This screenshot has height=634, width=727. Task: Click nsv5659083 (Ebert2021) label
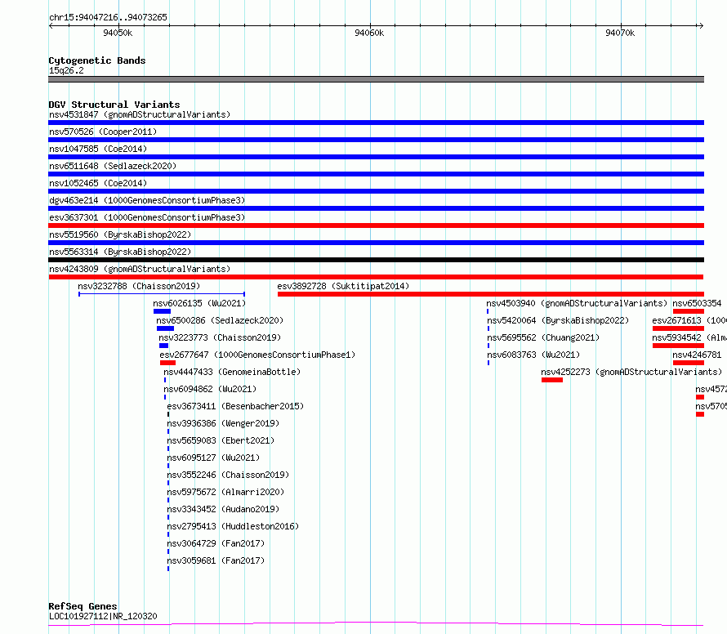point(221,440)
